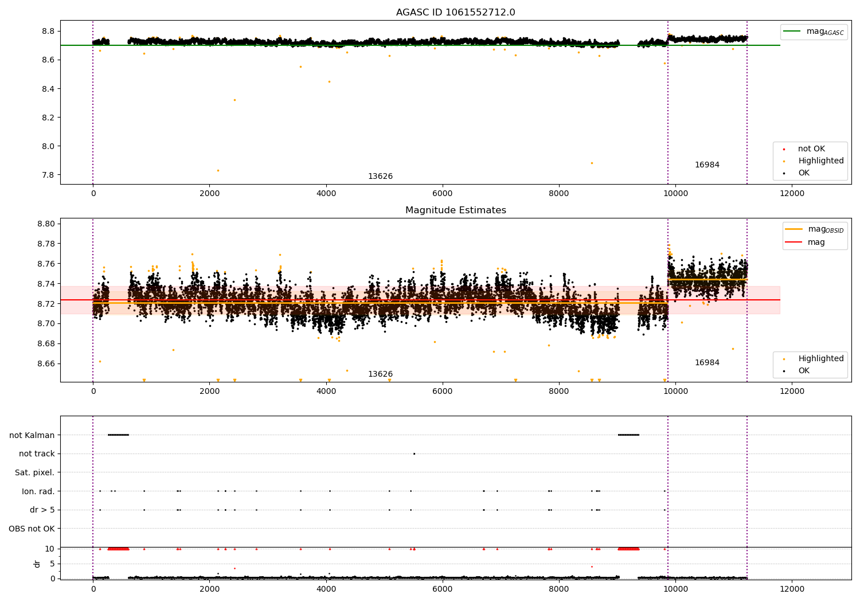This screenshot has height=602, width=860.
Task: Click the green mag AGASC legend line sample
Action: point(792,32)
